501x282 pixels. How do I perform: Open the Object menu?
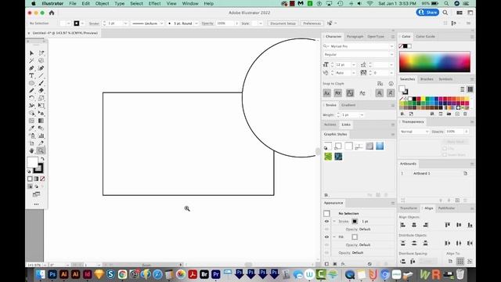[x=103, y=3]
